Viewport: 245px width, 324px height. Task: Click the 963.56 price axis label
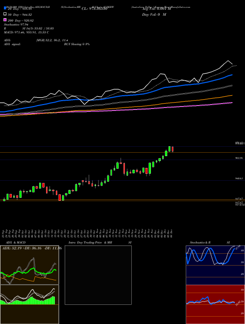(239, 158)
